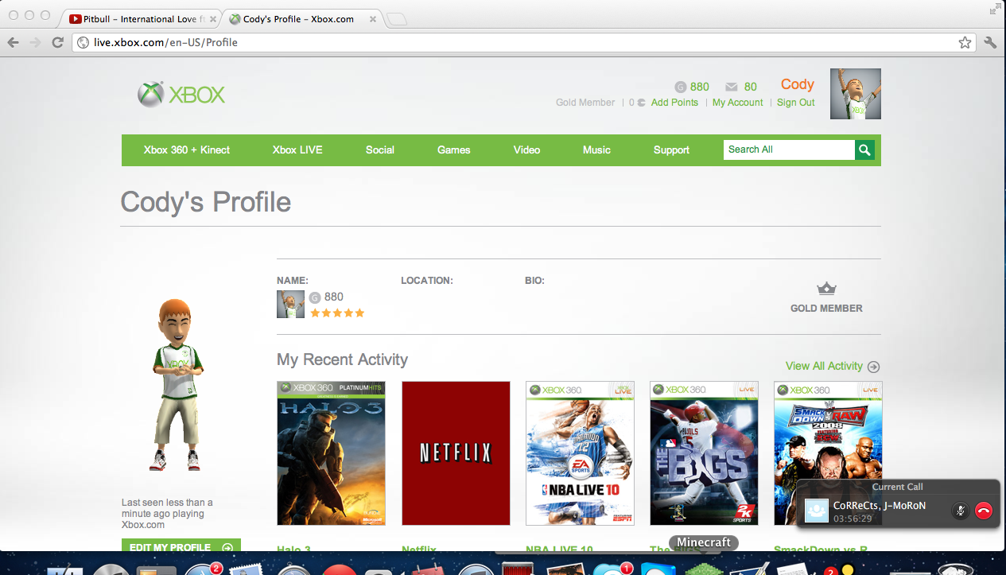Click the Sign Out link
The width and height of the screenshot is (1006, 575).
[796, 103]
